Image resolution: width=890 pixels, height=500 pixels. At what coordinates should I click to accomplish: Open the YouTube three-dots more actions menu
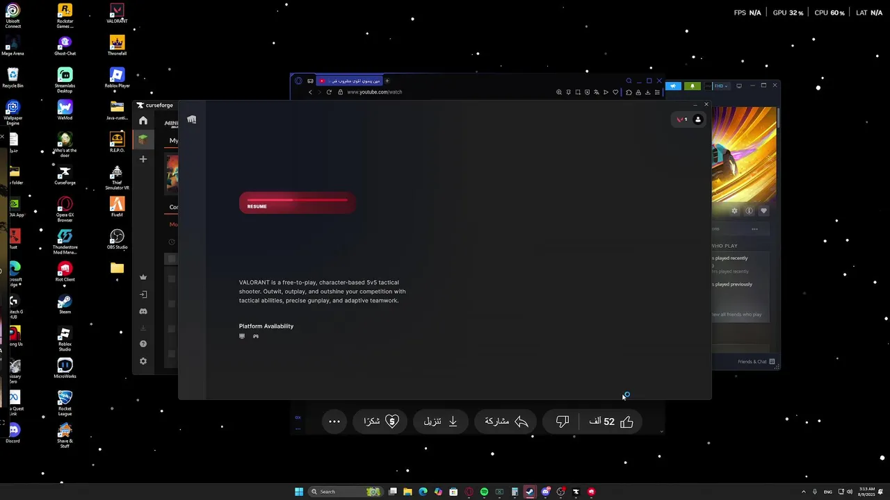click(x=334, y=422)
